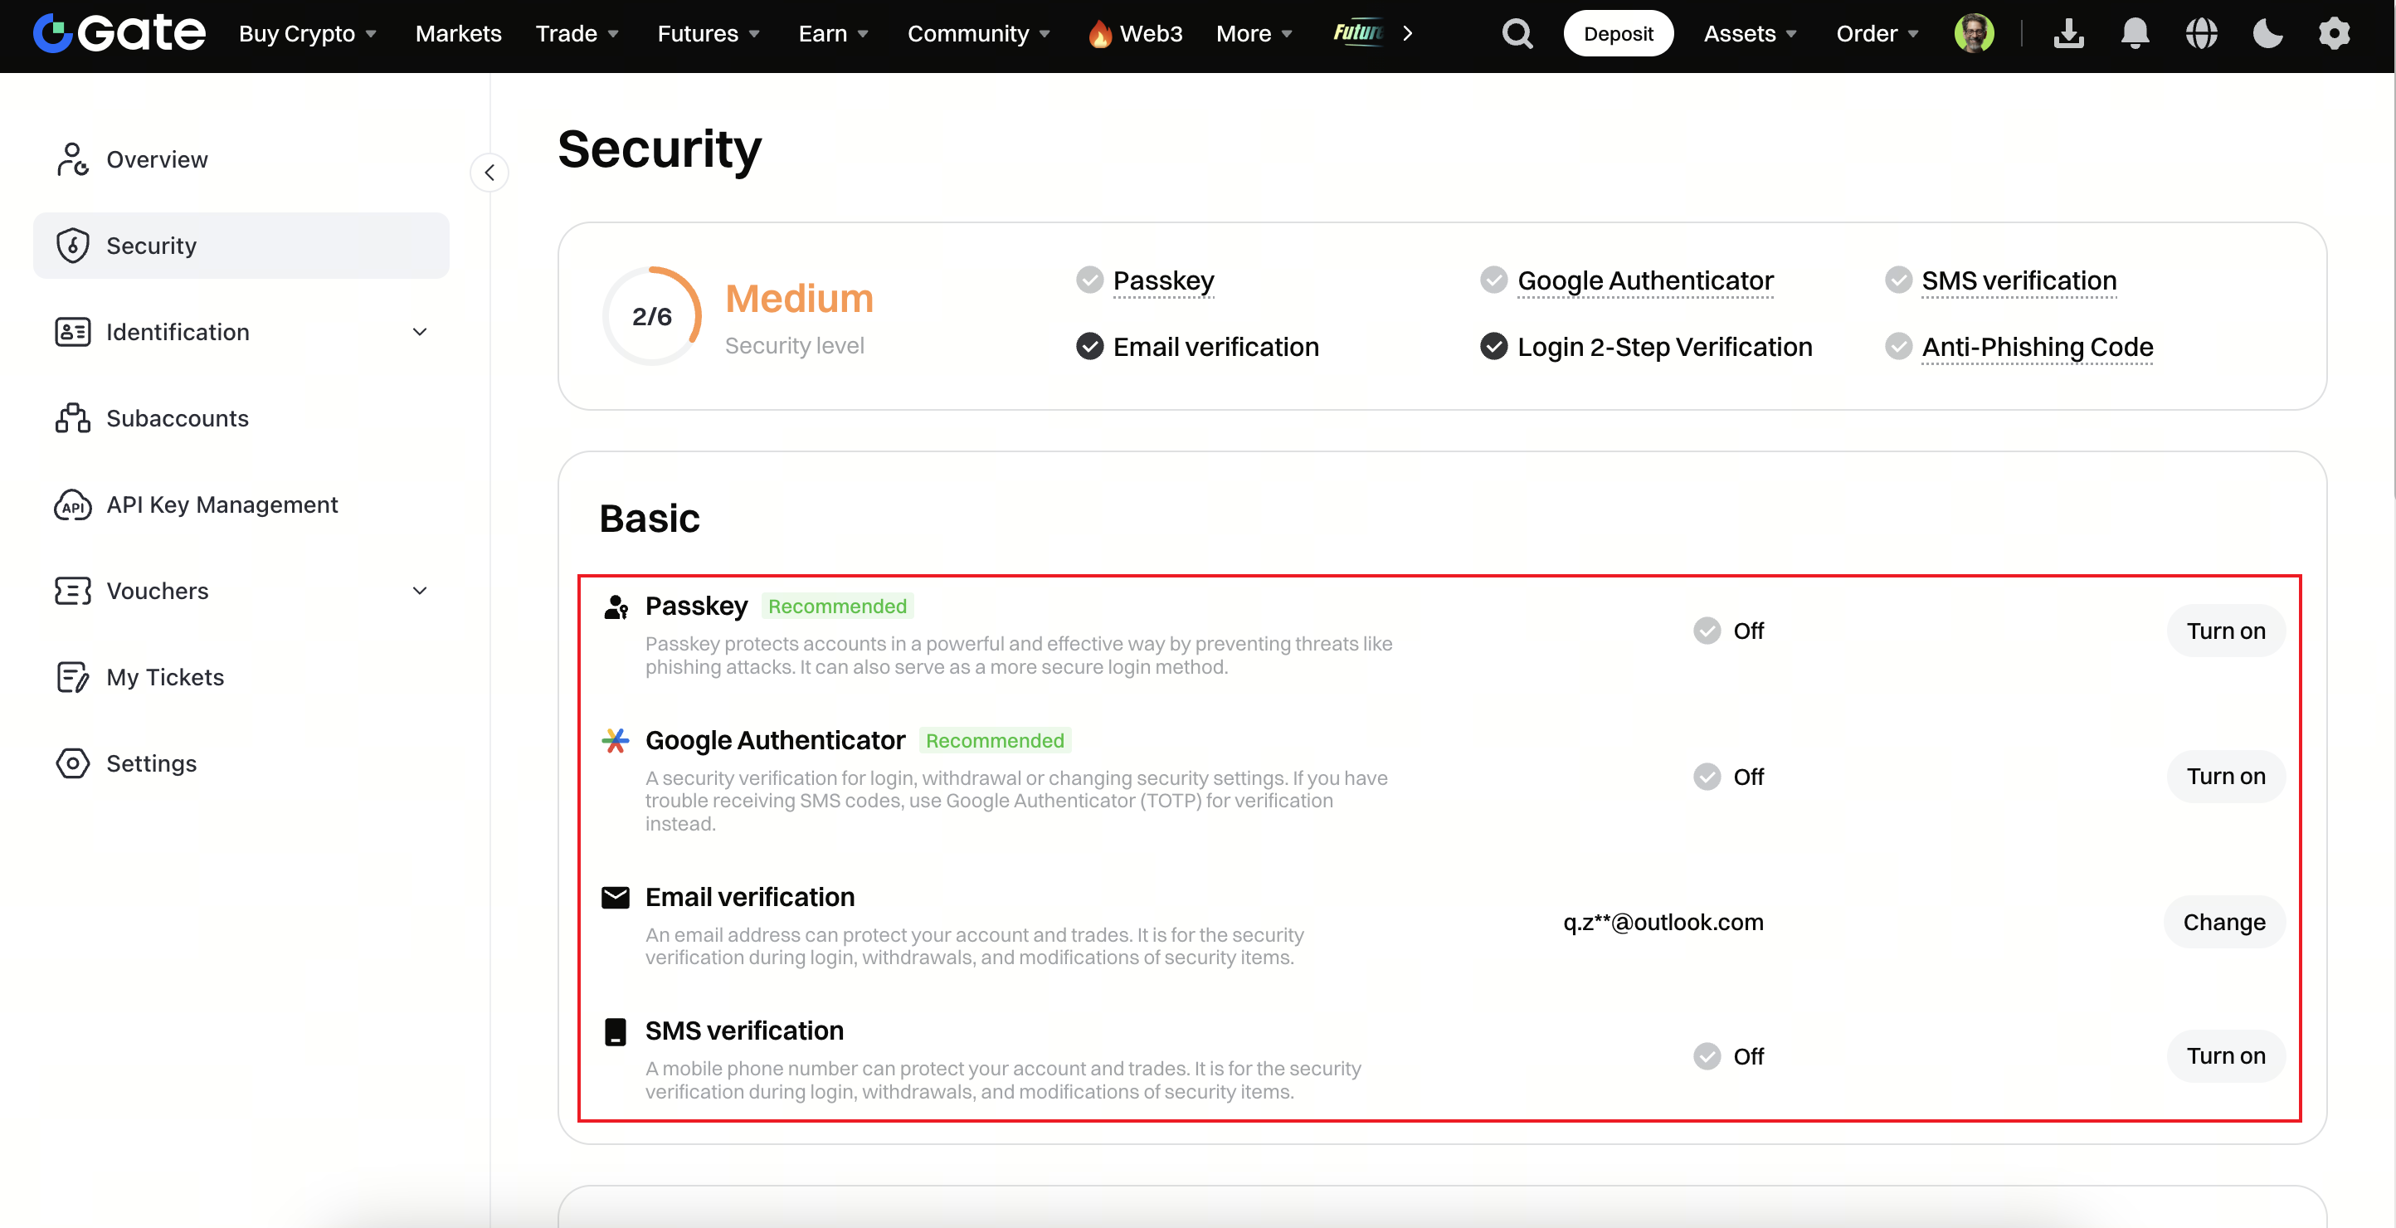Collapse the sidebar with arrow button
Viewport: 2396px width, 1228px height.
(x=489, y=172)
